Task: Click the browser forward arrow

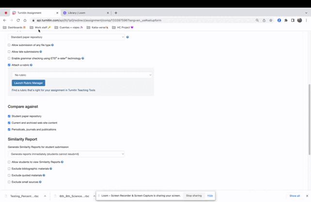Action: point(11,20)
